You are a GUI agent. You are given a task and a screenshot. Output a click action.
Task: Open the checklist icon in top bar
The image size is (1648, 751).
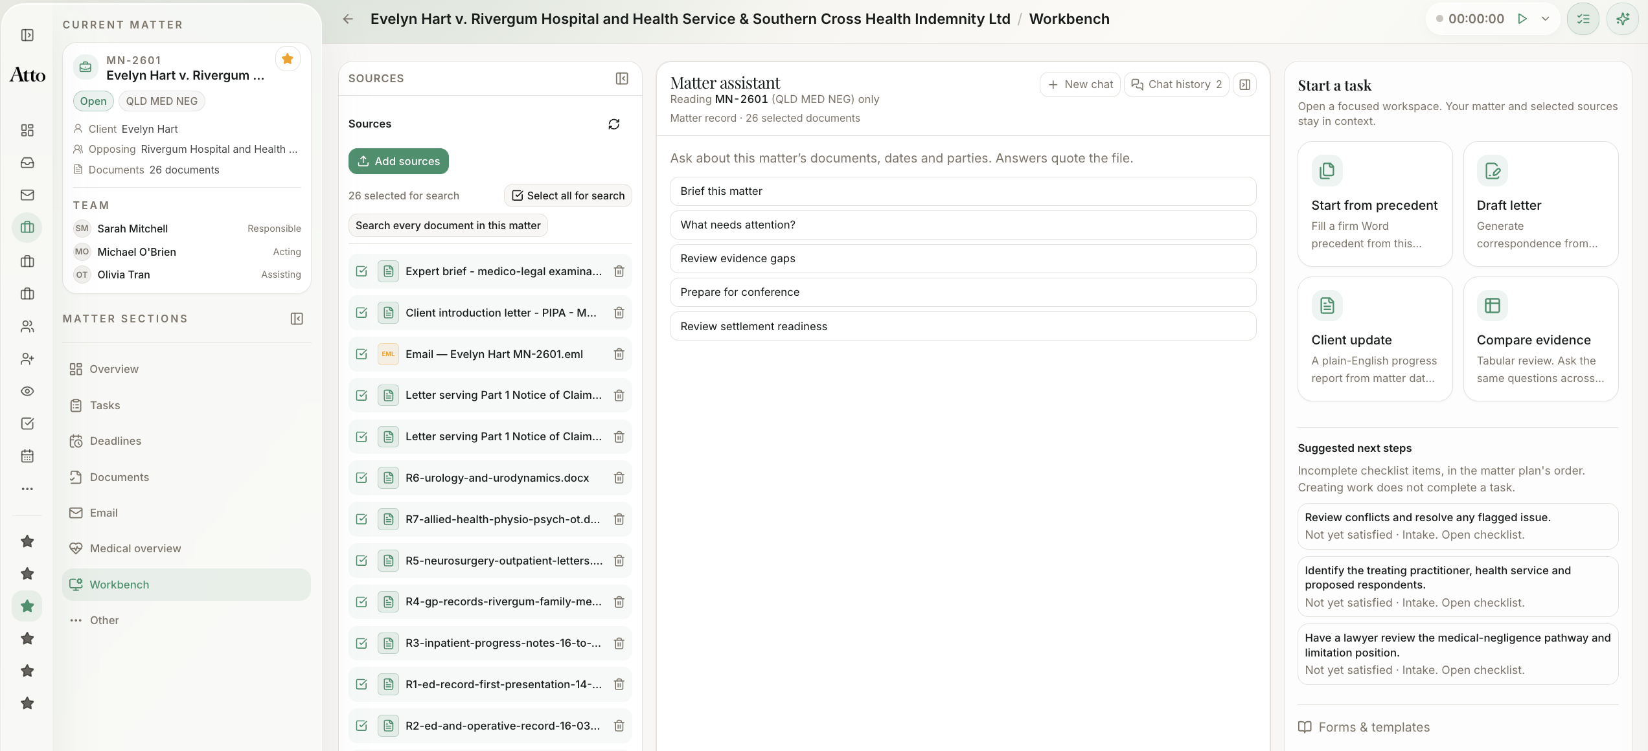coord(1583,19)
